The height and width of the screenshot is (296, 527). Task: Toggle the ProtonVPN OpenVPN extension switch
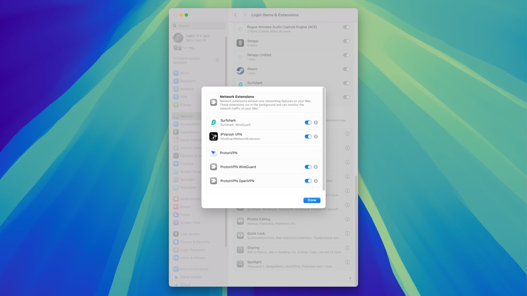(308, 181)
